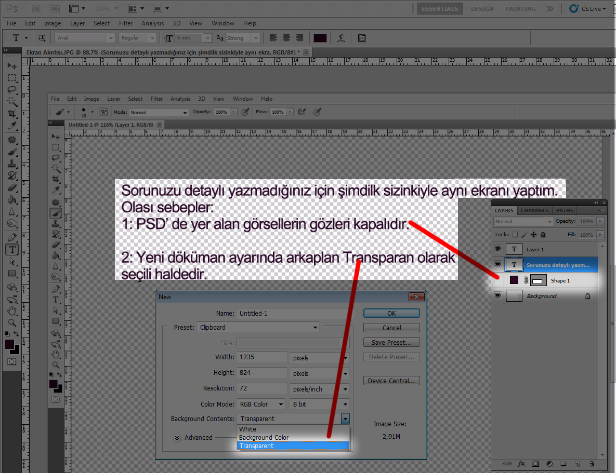Open the Background Contents dropdown arrow
The height and width of the screenshot is (473, 616).
coord(345,418)
